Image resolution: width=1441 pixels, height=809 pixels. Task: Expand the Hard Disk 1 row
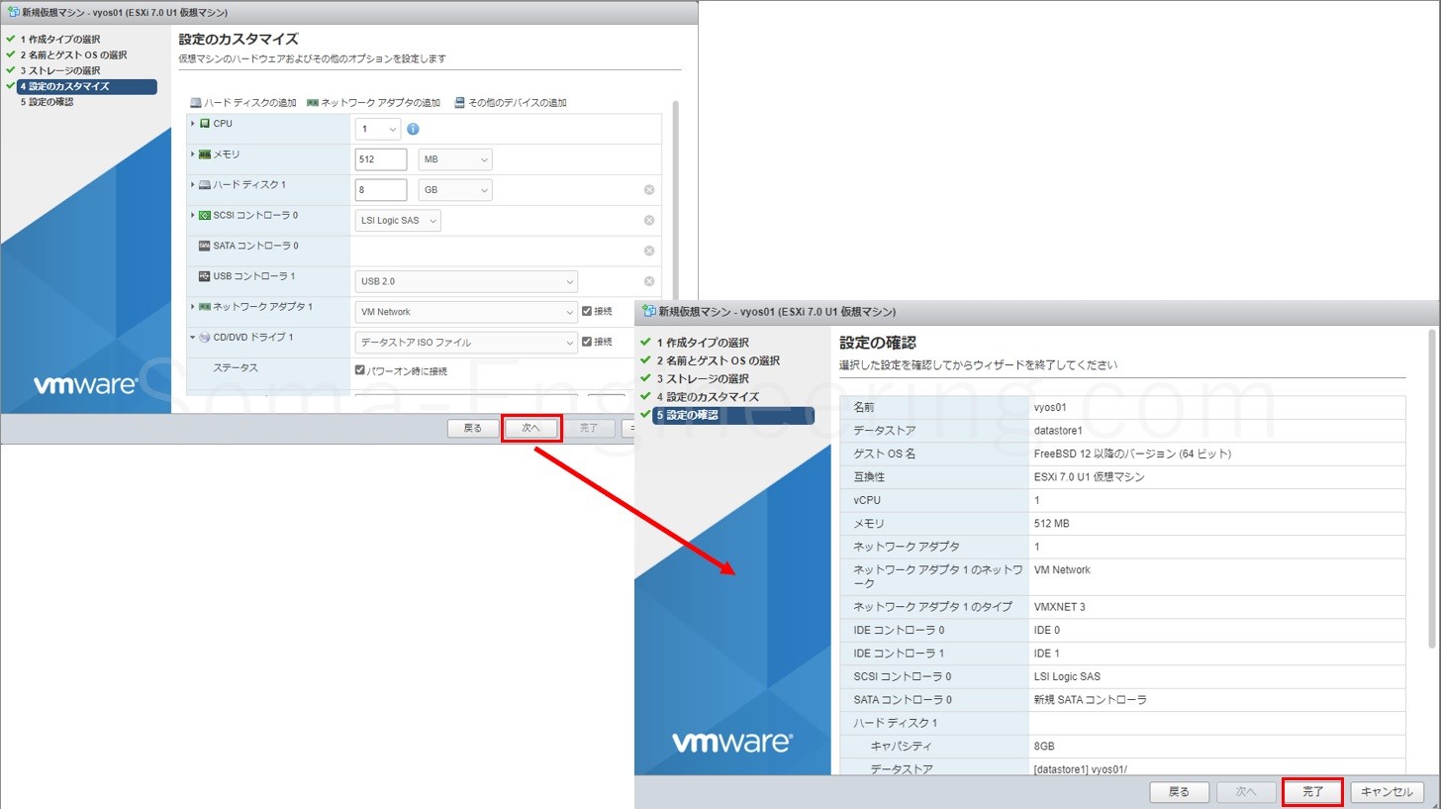pos(193,185)
